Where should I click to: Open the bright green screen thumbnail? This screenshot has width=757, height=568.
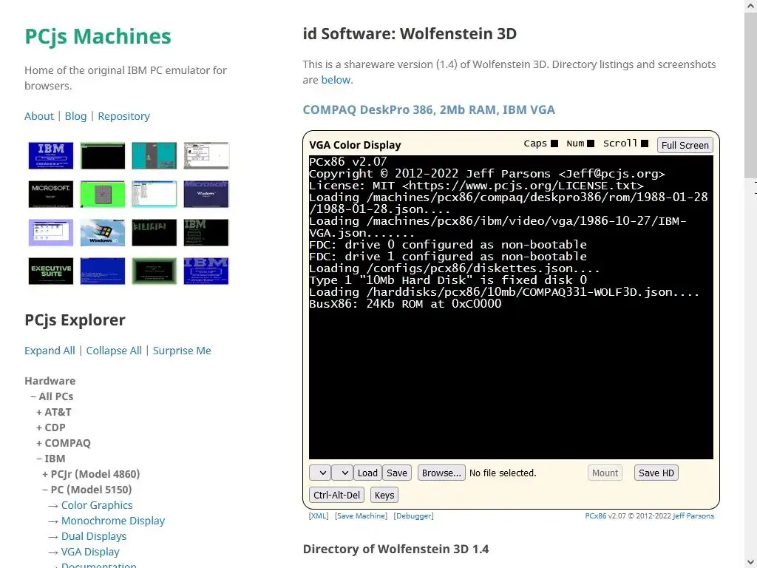click(x=102, y=195)
